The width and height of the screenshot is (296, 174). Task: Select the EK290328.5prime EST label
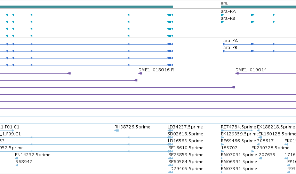point(270,148)
